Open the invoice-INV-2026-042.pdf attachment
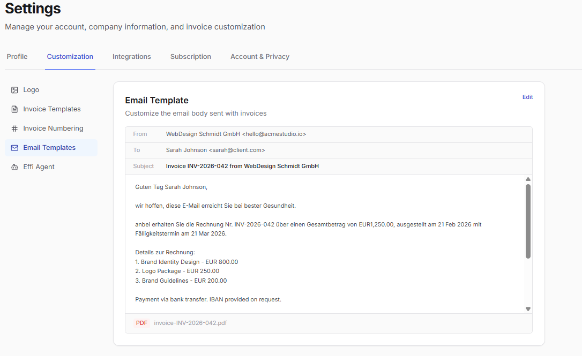 point(190,323)
